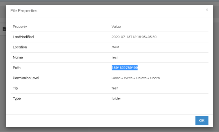Click the Location value /test
Screen dimensions: 219x132
tap(115, 47)
